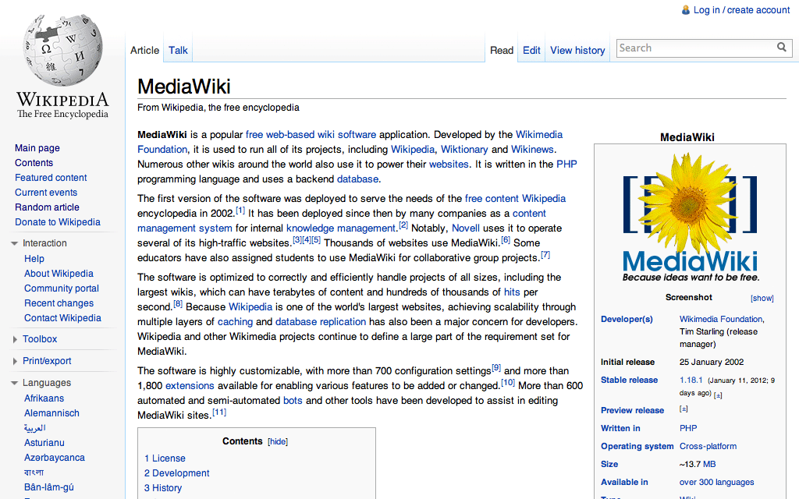Open the View history tab
799x499 pixels.
click(x=577, y=49)
